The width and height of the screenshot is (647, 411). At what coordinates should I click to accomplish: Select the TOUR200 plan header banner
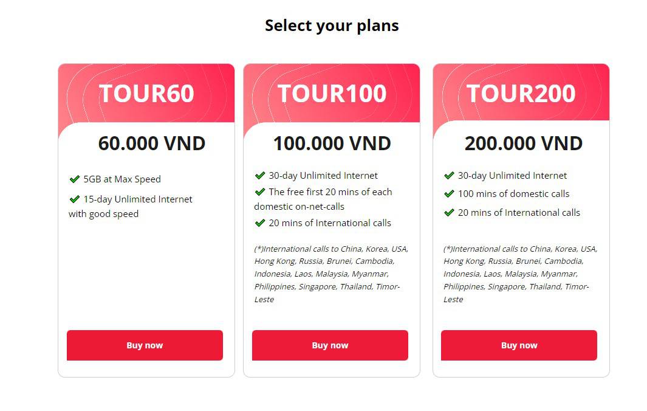click(521, 93)
